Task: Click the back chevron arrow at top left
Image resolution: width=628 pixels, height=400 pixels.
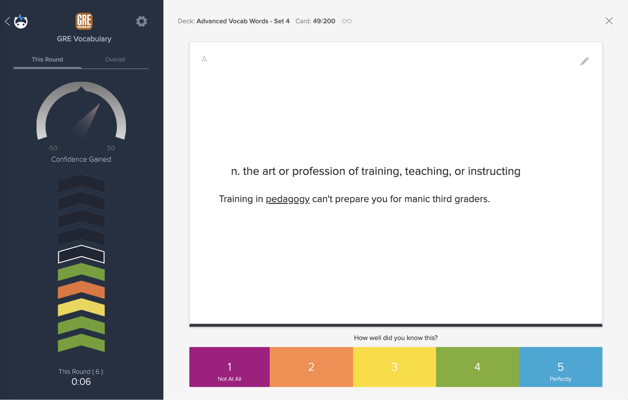Action: tap(7, 21)
